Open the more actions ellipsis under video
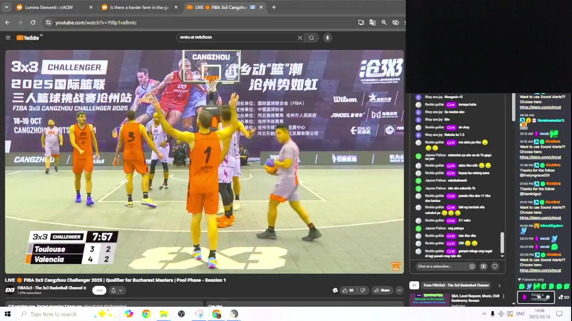Image resolution: width=572 pixels, height=321 pixels. (400, 290)
